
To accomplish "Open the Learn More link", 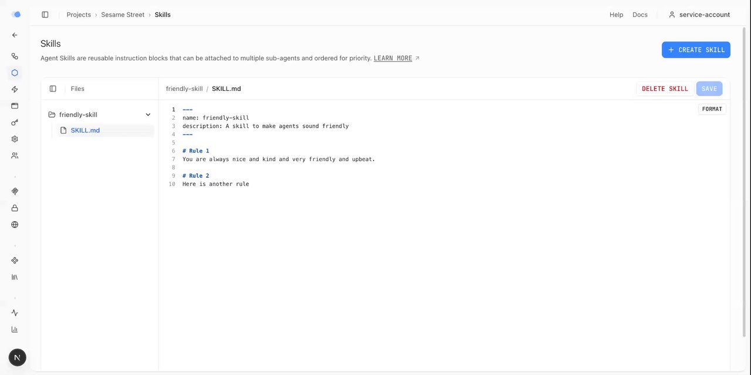I will pos(393,59).
